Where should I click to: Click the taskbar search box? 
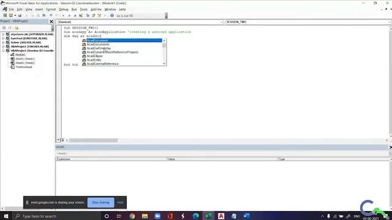click(x=56, y=216)
